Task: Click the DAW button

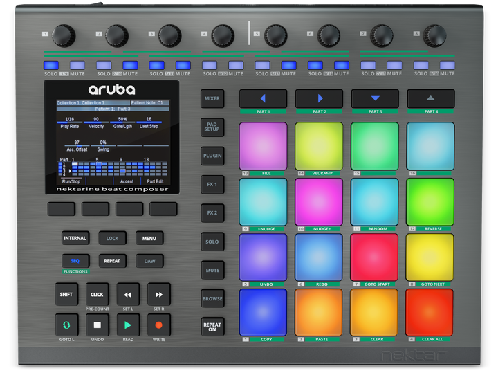Action: (149, 261)
